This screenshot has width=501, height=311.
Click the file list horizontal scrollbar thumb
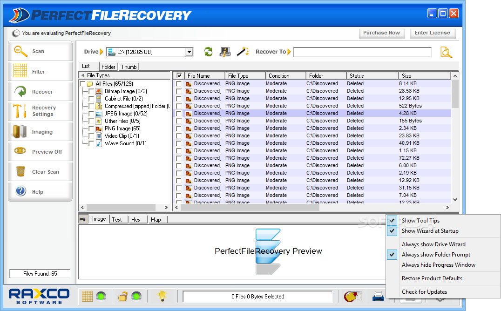tap(250, 208)
